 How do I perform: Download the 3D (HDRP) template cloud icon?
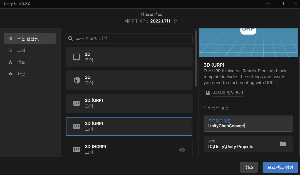pos(182,150)
